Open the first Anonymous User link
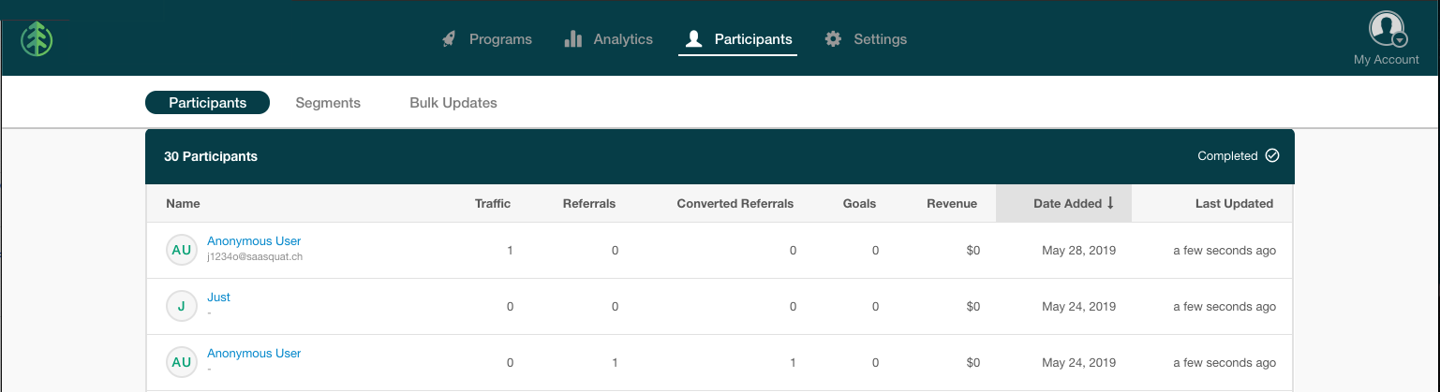Viewport: 1440px width, 392px height. (254, 241)
